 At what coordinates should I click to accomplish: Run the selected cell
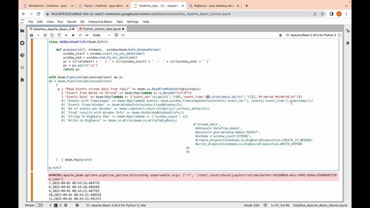(66, 35)
